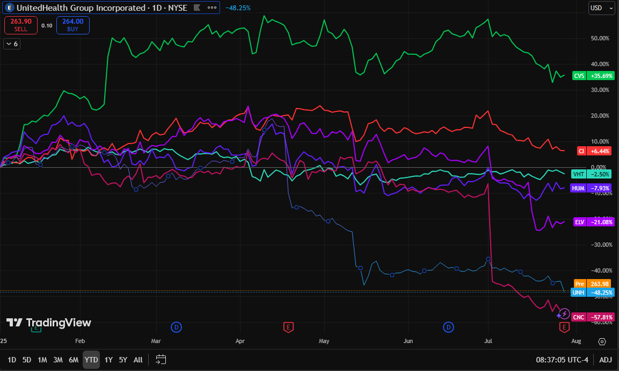Click the VHT −2.50% price label

pos(593,174)
